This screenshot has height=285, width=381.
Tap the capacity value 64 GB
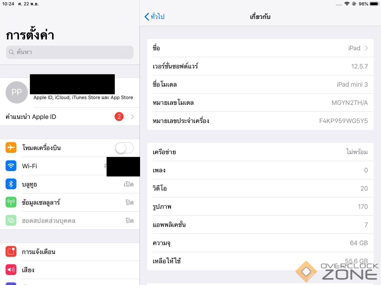(359, 243)
